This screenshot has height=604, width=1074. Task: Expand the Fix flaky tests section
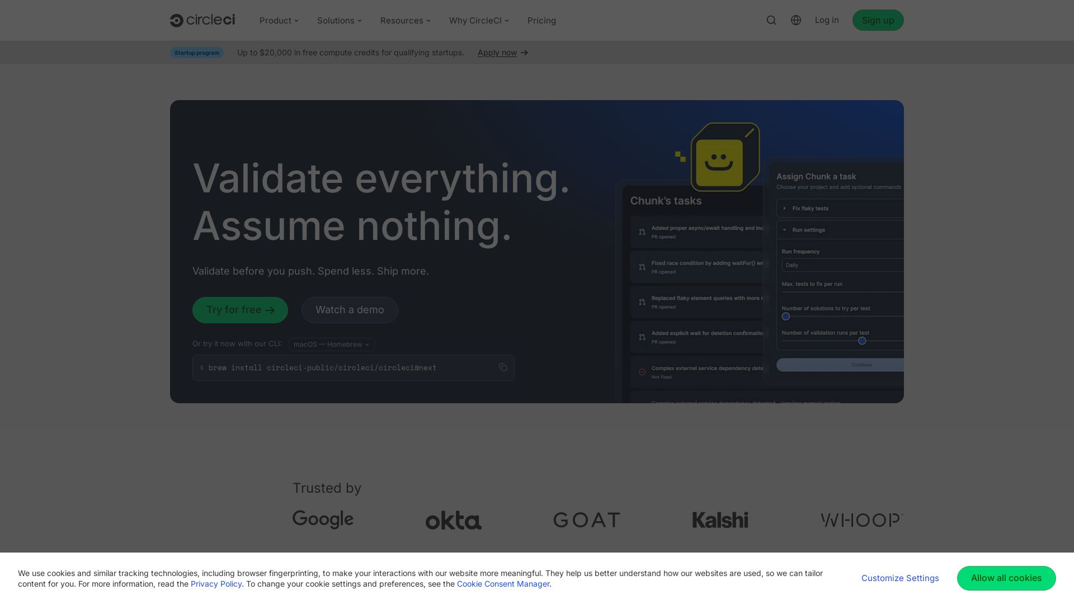(840, 208)
